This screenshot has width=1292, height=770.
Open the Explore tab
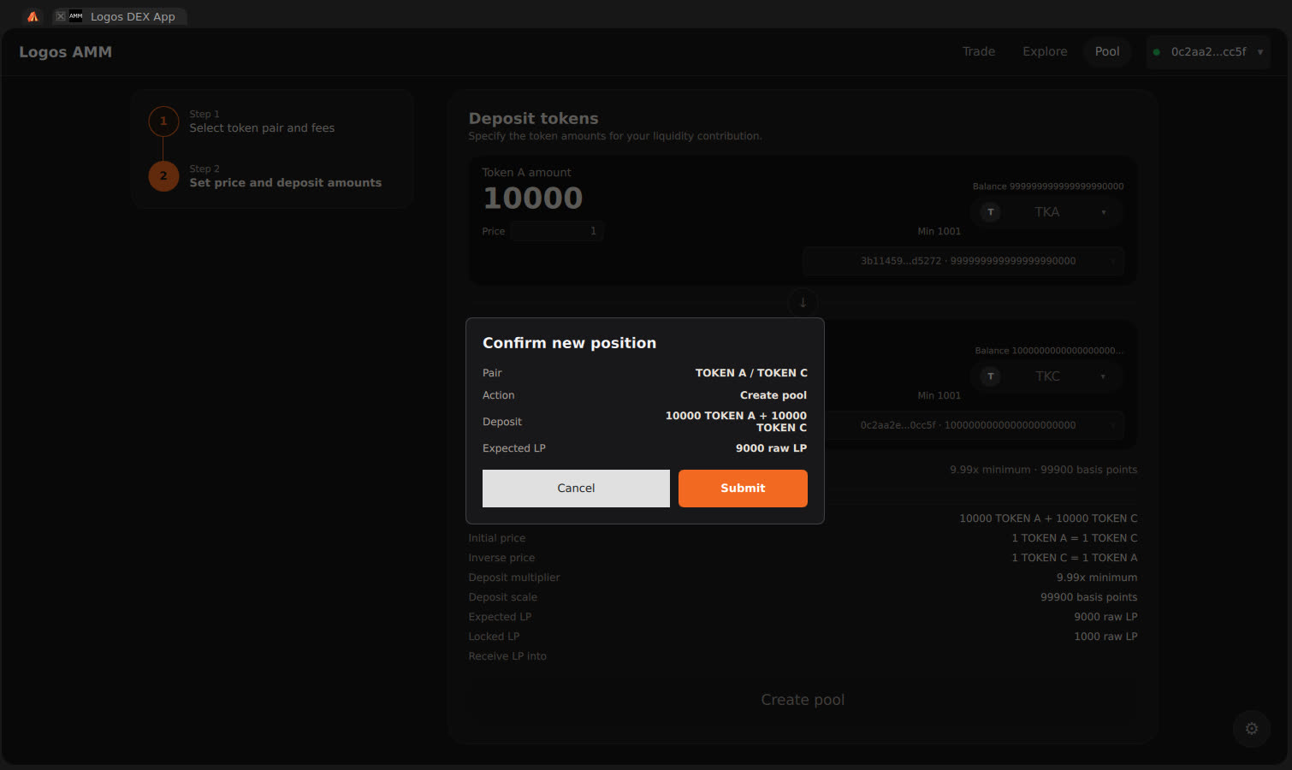pos(1045,52)
